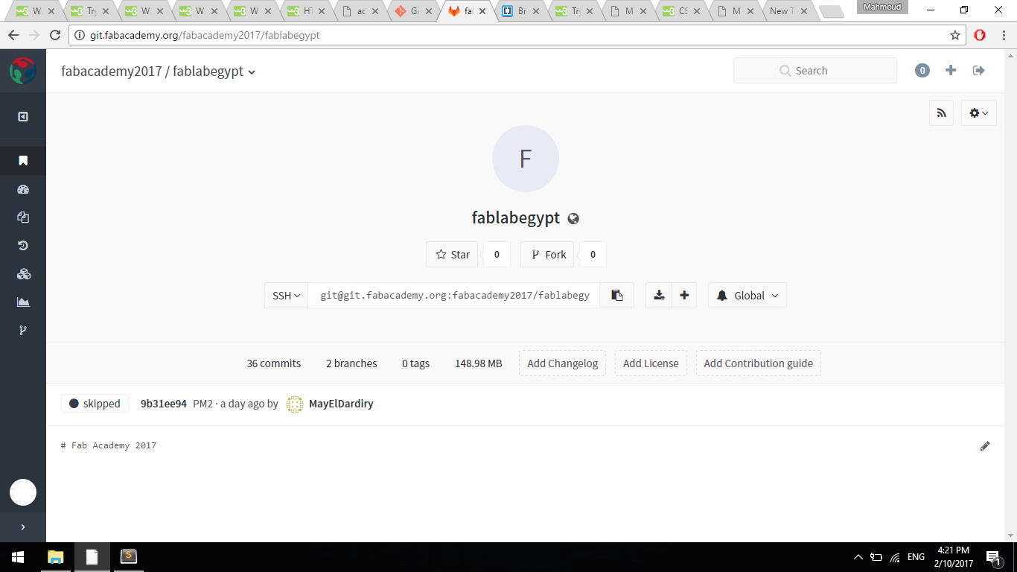Switch to the 'CS' browser tab
This screenshot has height=572, width=1017.
coord(681,11)
